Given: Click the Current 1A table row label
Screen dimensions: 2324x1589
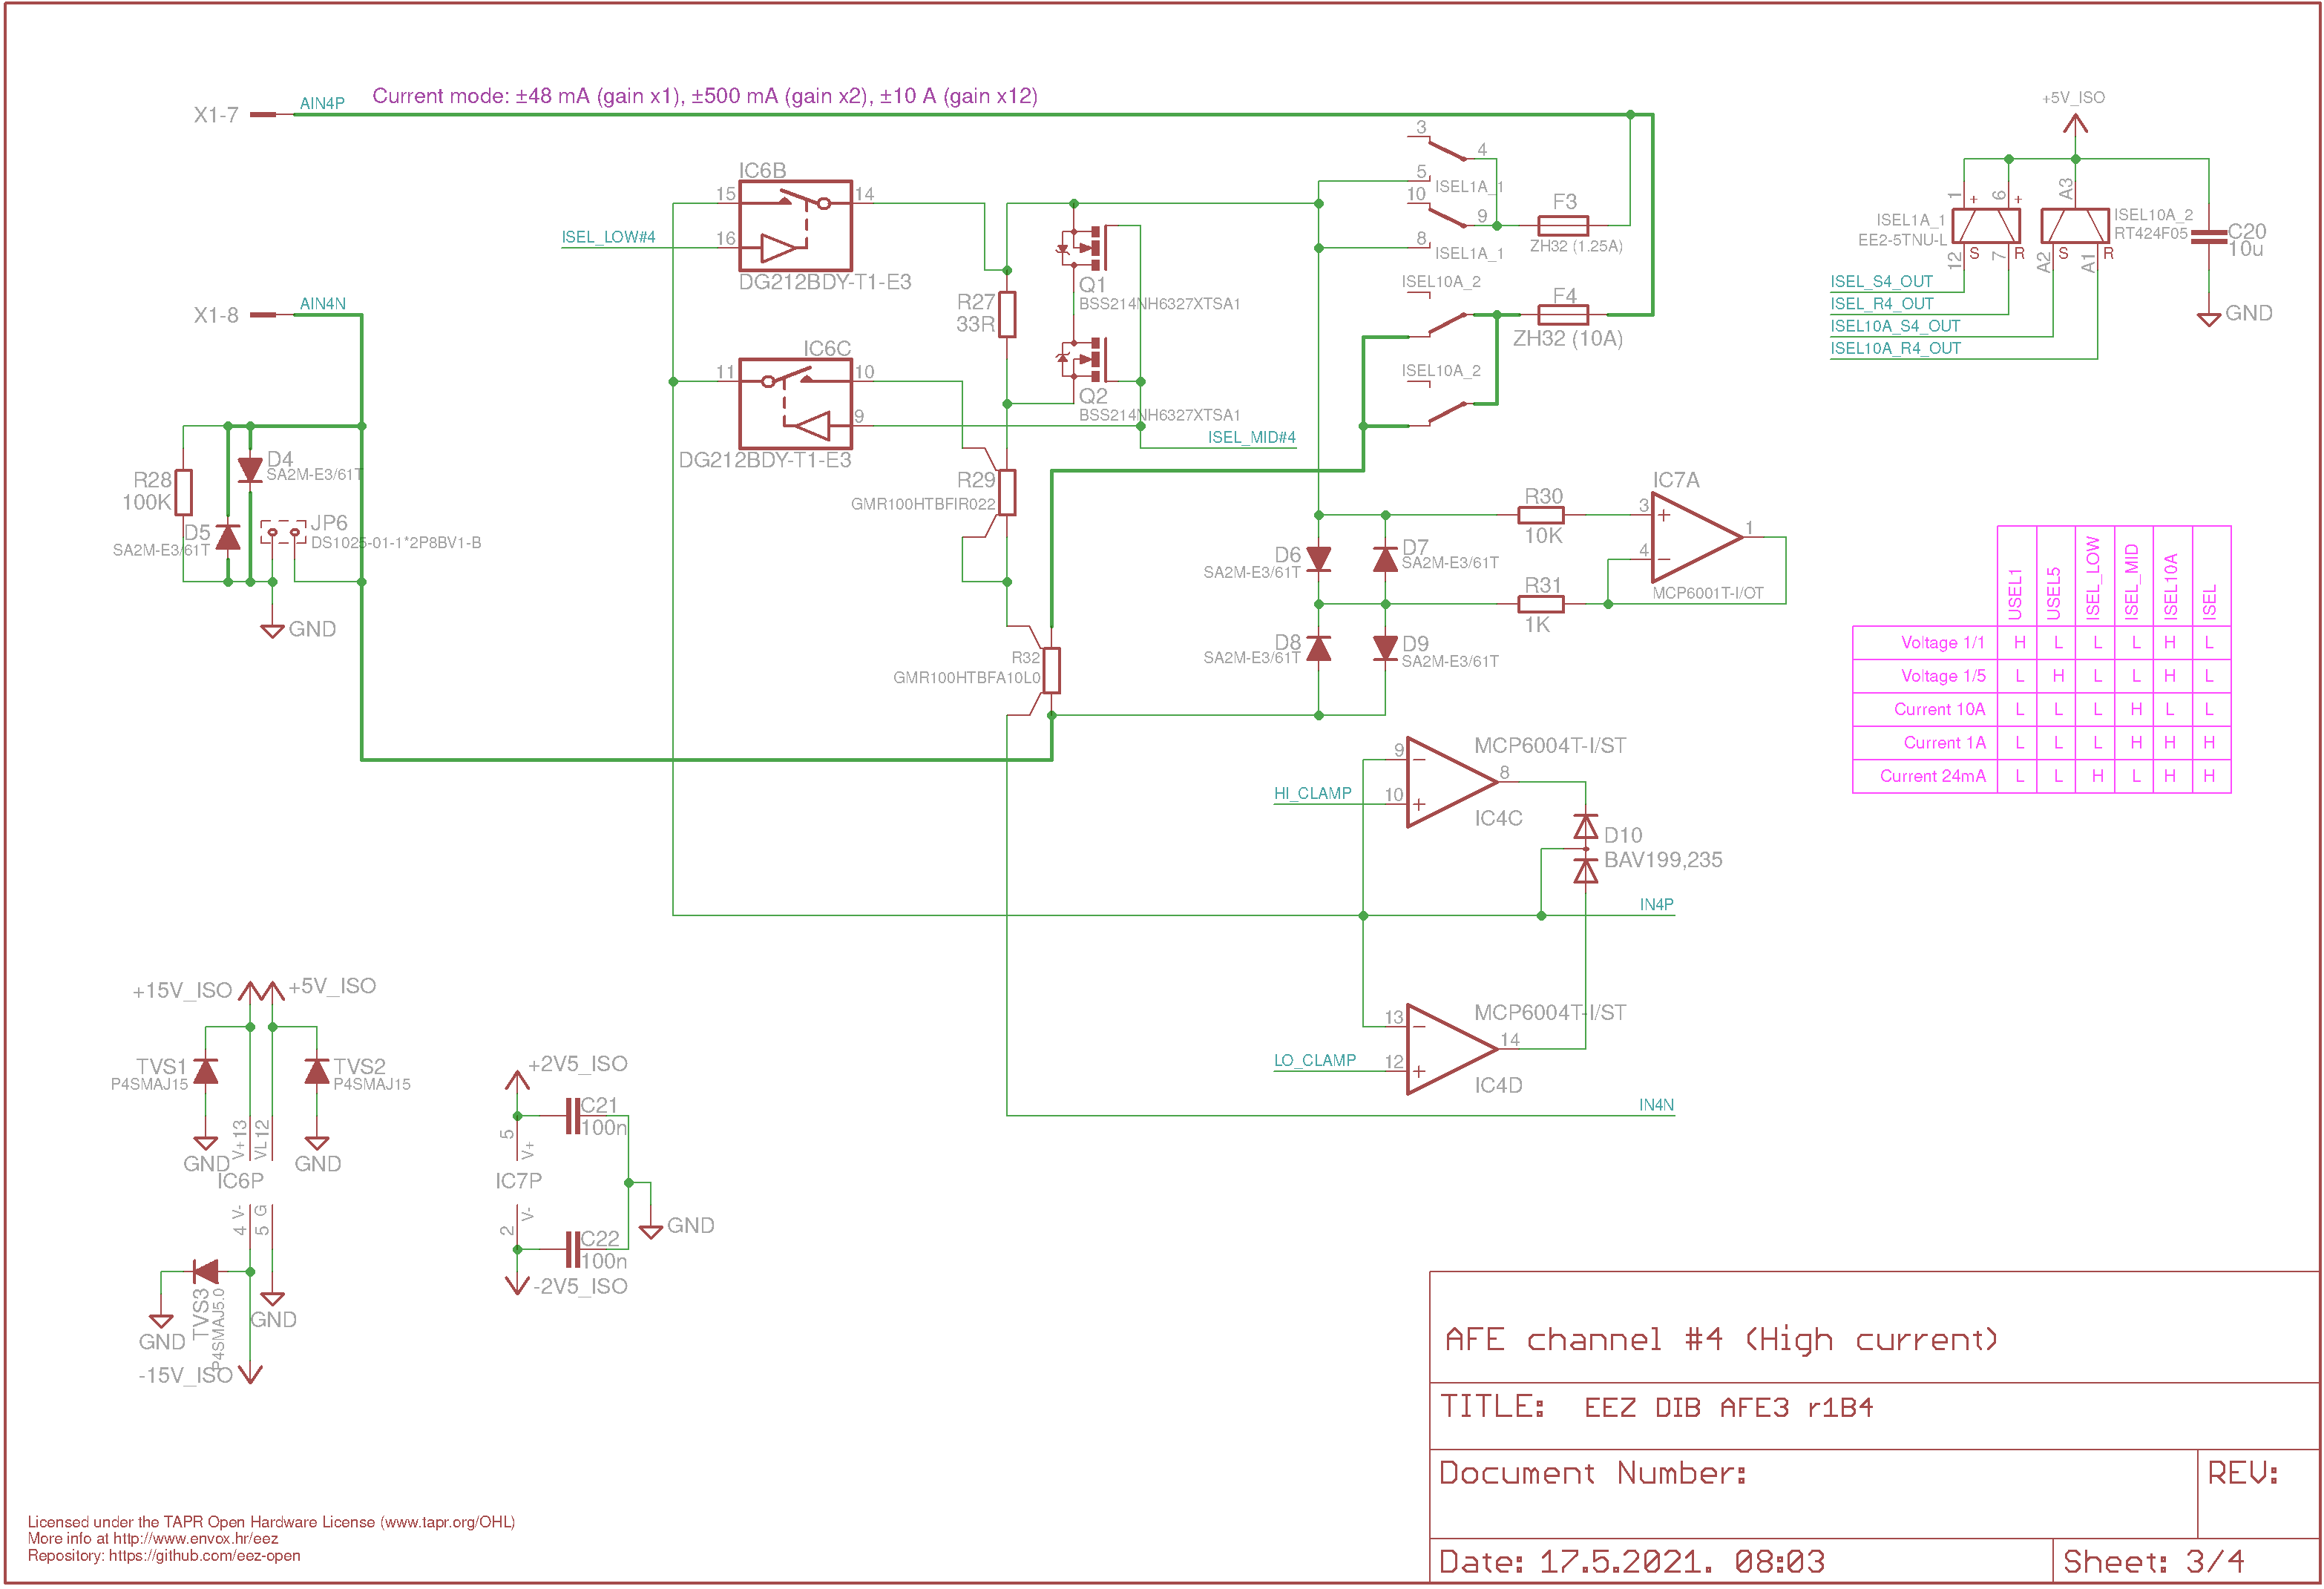Looking at the screenshot, I should [1944, 742].
